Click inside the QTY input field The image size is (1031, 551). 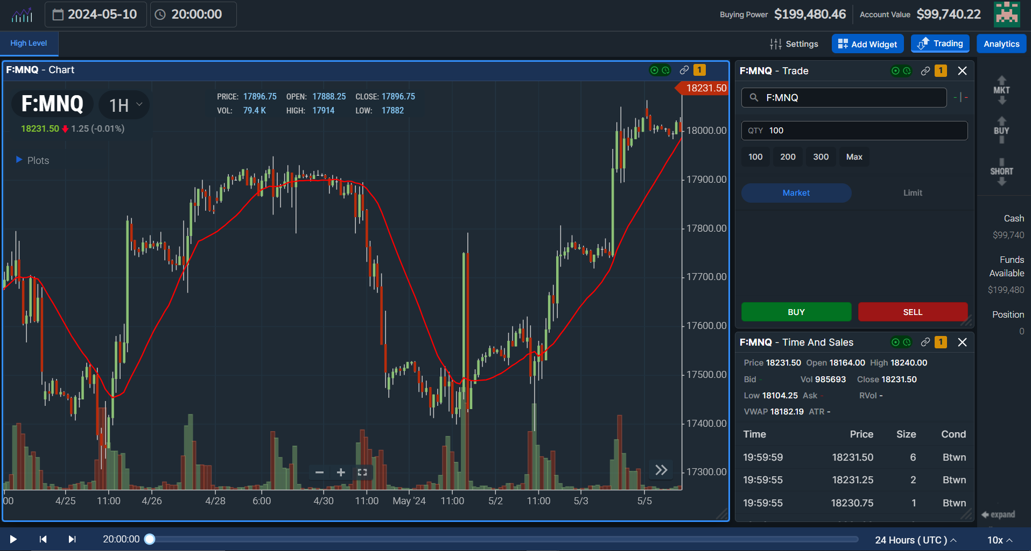point(854,130)
